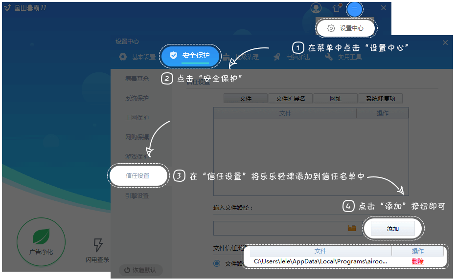The image size is (456, 280).
Task: Open the main menu hamburger icon
Action: click(x=355, y=9)
